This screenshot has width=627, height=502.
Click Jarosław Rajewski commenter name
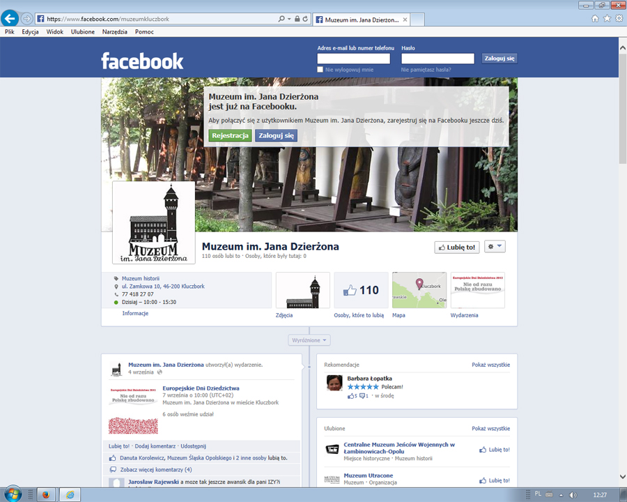pyautogui.click(x=153, y=482)
